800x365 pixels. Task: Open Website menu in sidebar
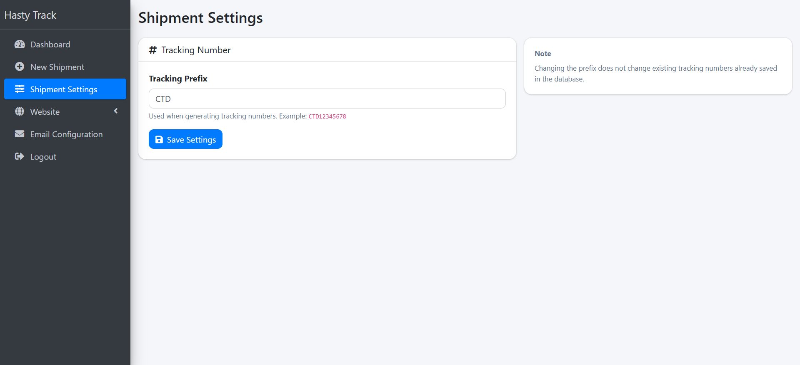45,112
